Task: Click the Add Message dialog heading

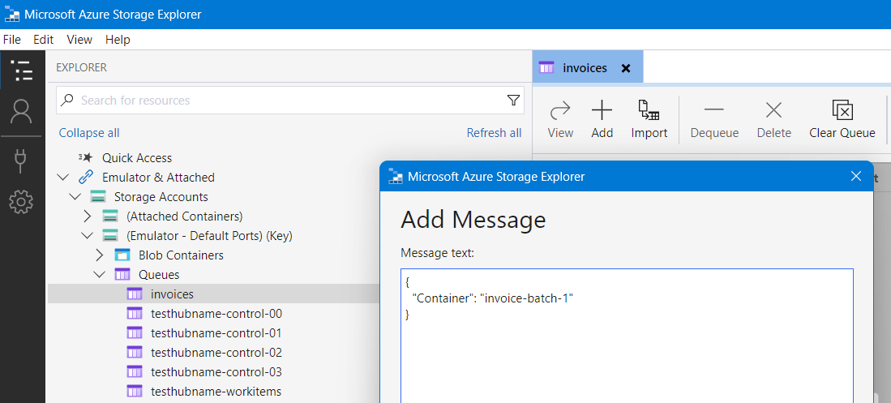Action: (473, 220)
